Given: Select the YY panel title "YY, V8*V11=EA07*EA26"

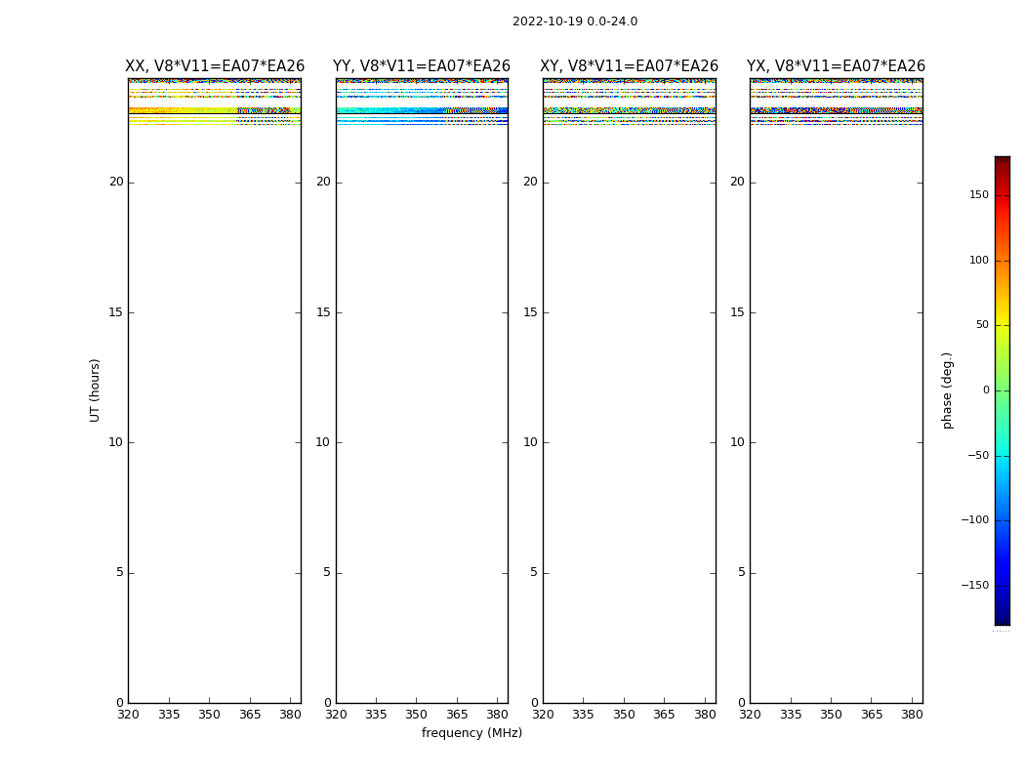Looking at the screenshot, I should 422,66.
